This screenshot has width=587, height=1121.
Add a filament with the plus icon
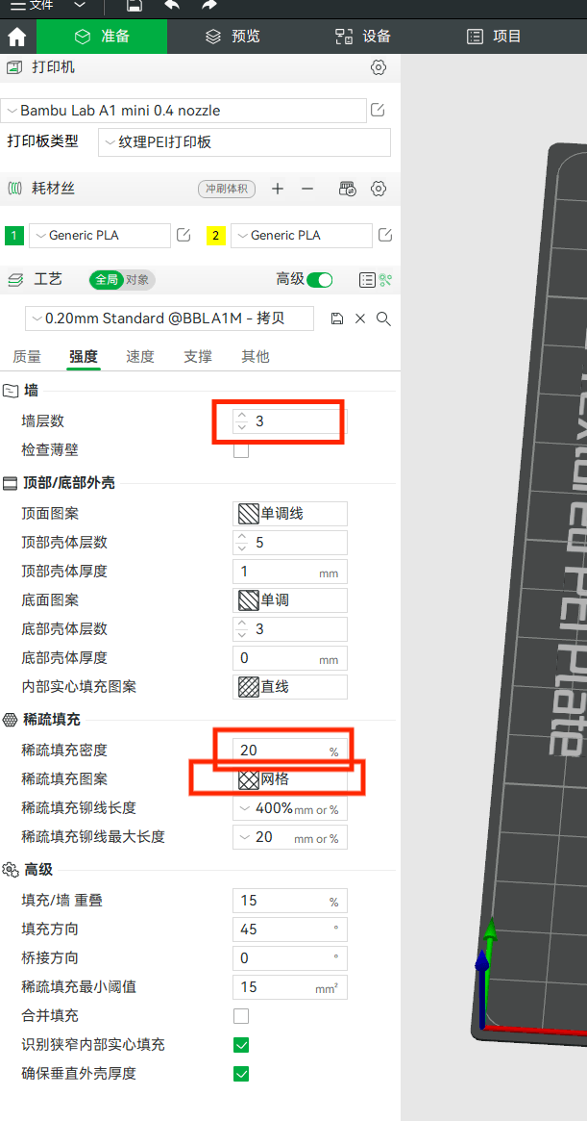coord(278,189)
